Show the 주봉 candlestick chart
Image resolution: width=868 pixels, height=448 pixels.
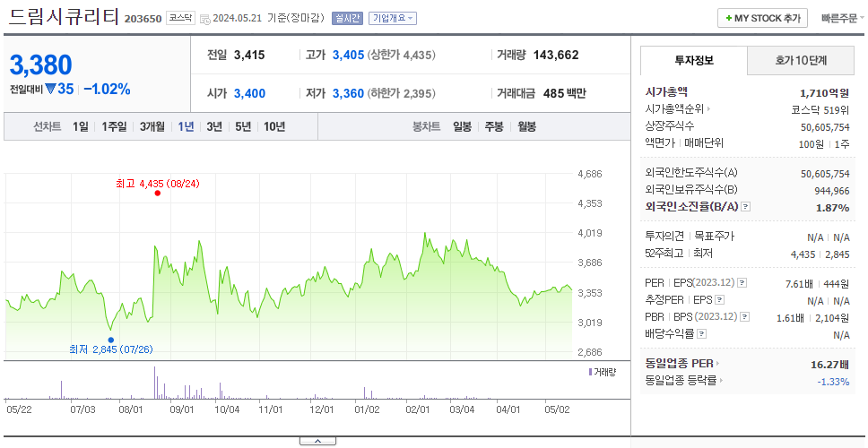click(494, 126)
